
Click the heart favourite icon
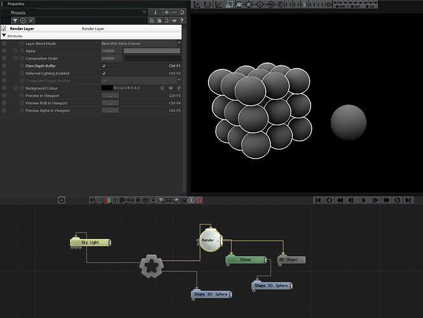click(x=174, y=20)
